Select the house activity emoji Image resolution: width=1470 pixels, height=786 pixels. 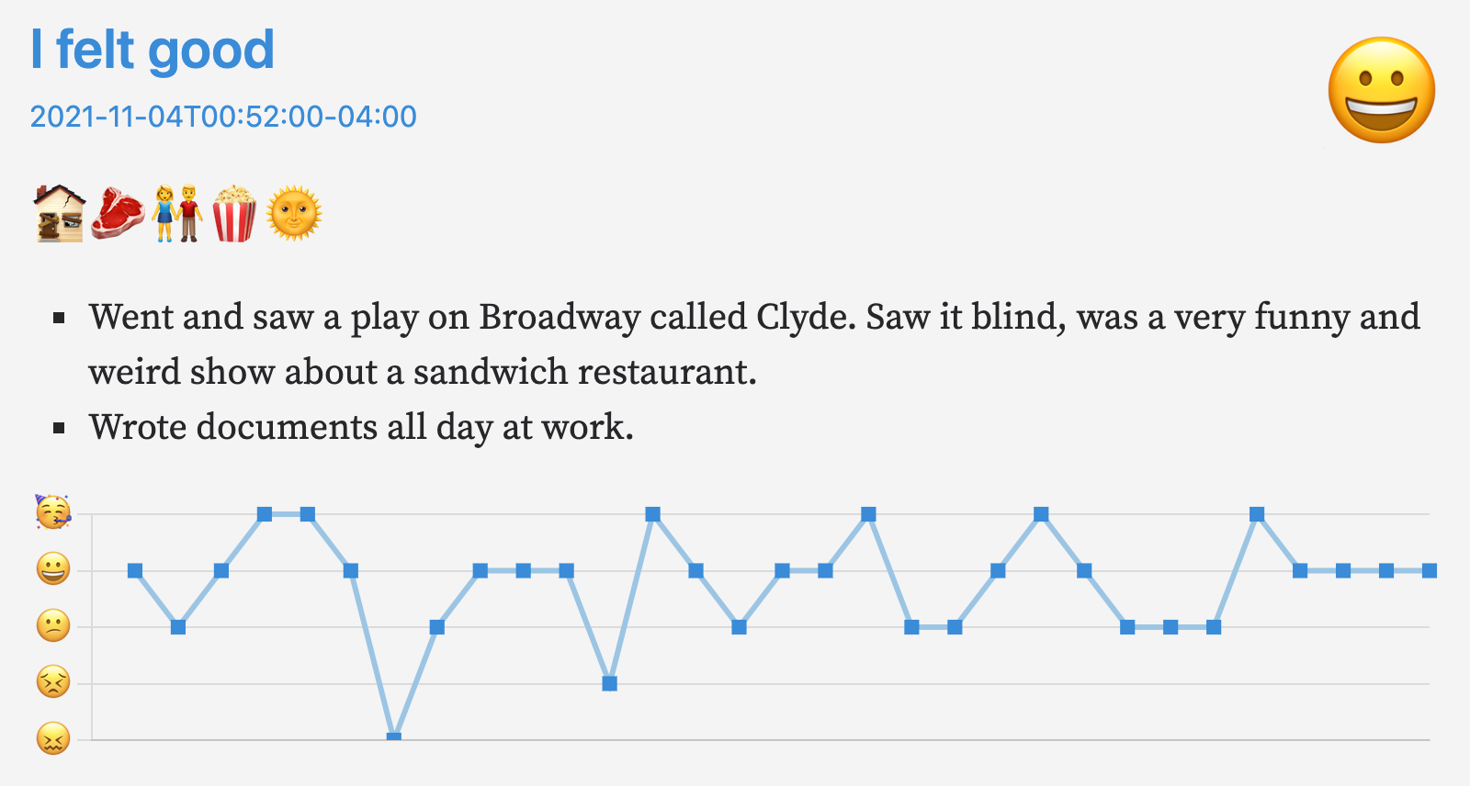click(59, 213)
